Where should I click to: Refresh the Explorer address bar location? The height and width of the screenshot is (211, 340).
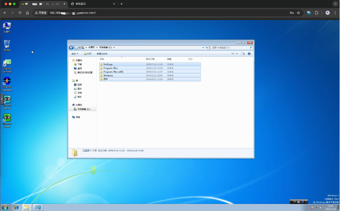pos(207,47)
